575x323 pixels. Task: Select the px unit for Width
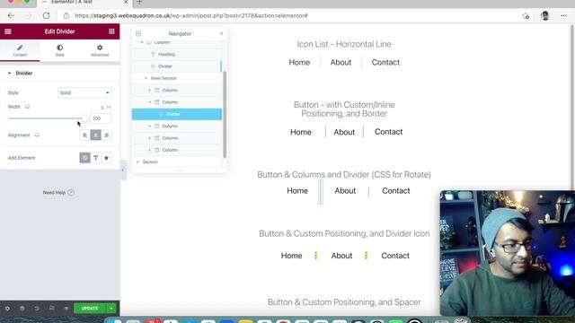(109, 108)
